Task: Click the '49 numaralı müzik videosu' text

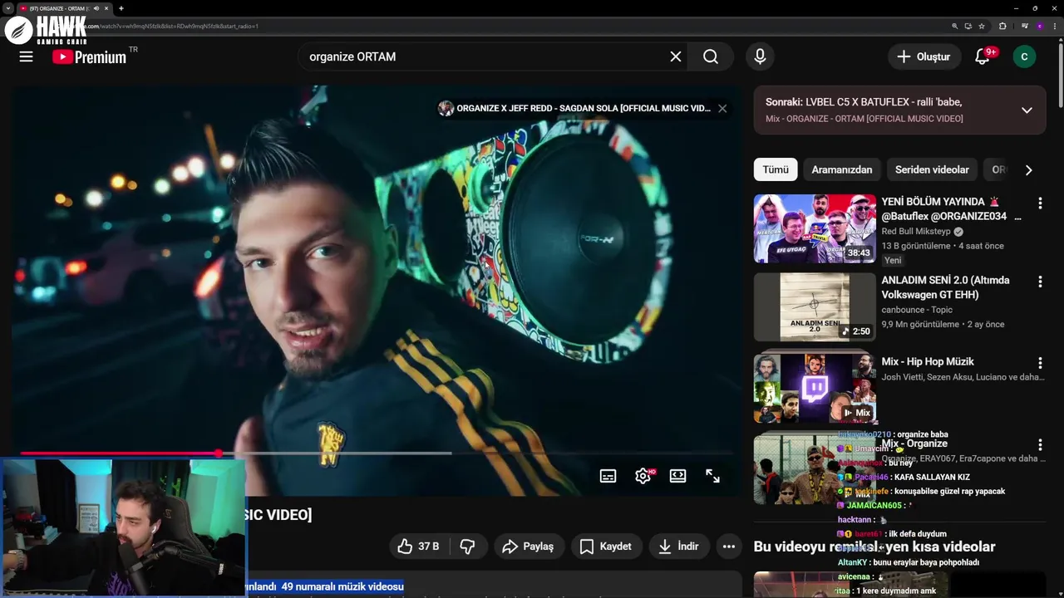Action: 342,586
